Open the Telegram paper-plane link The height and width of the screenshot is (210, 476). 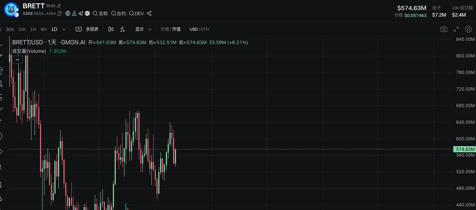pos(81,13)
